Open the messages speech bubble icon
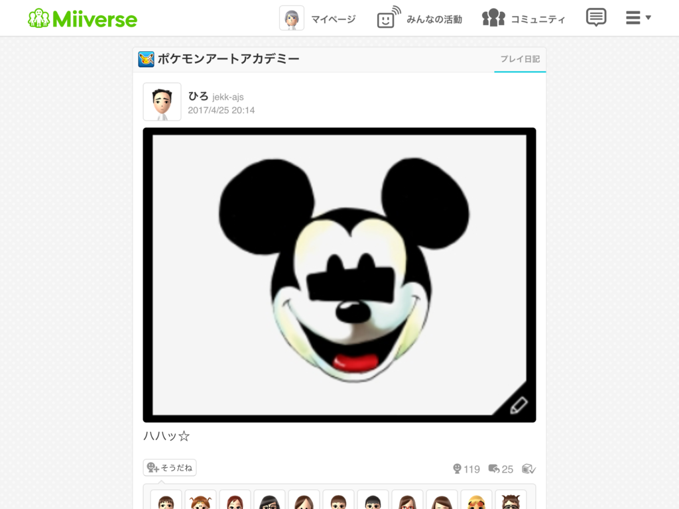 596,17
